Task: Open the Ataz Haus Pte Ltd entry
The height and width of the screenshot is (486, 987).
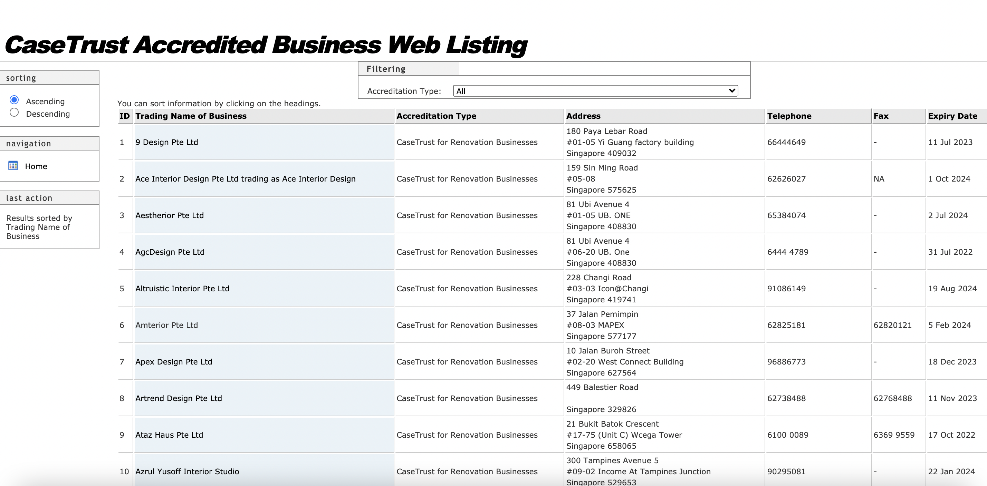Action: pyautogui.click(x=169, y=435)
